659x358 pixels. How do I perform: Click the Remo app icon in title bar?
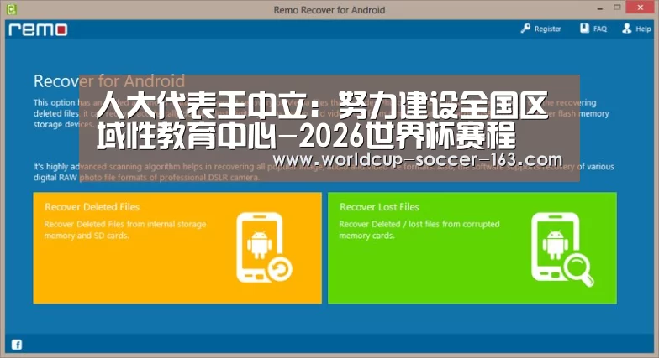12,8
